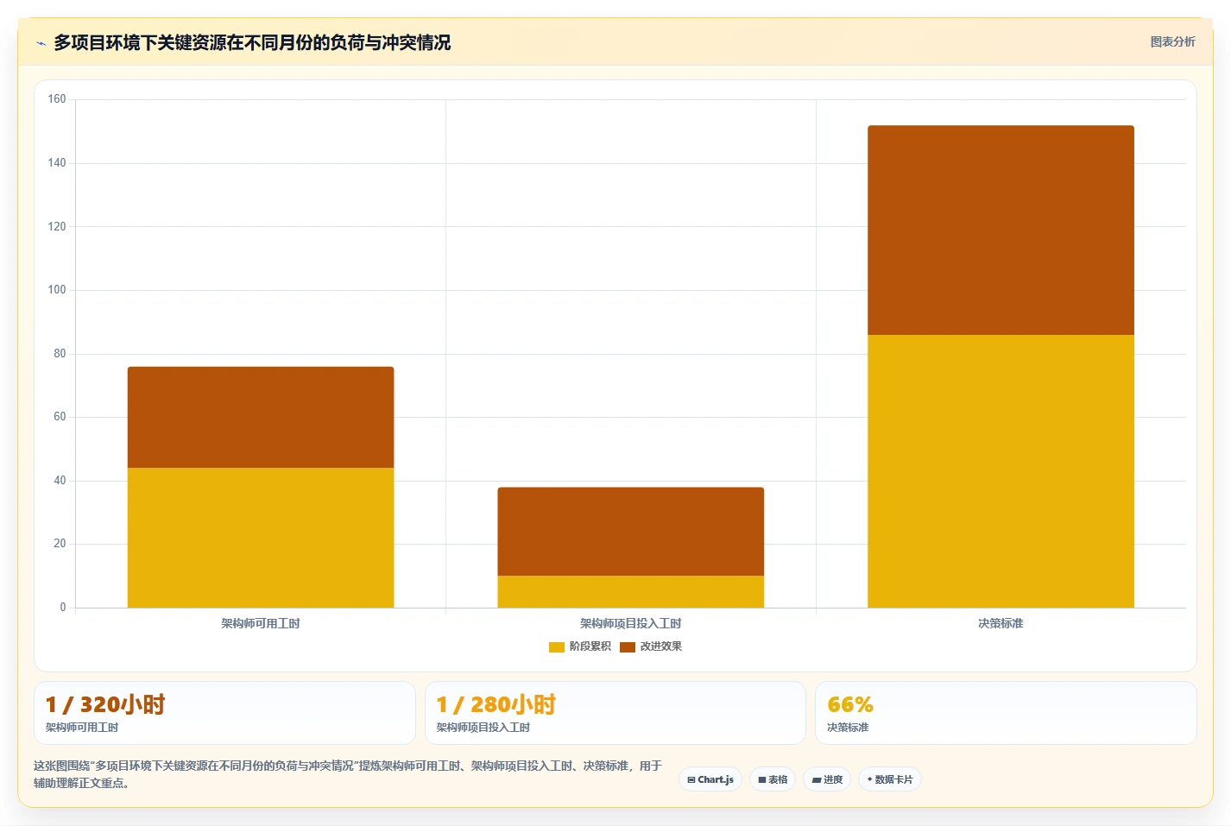Click the 图表分析 label in header
The image size is (1231, 826).
click(1172, 41)
